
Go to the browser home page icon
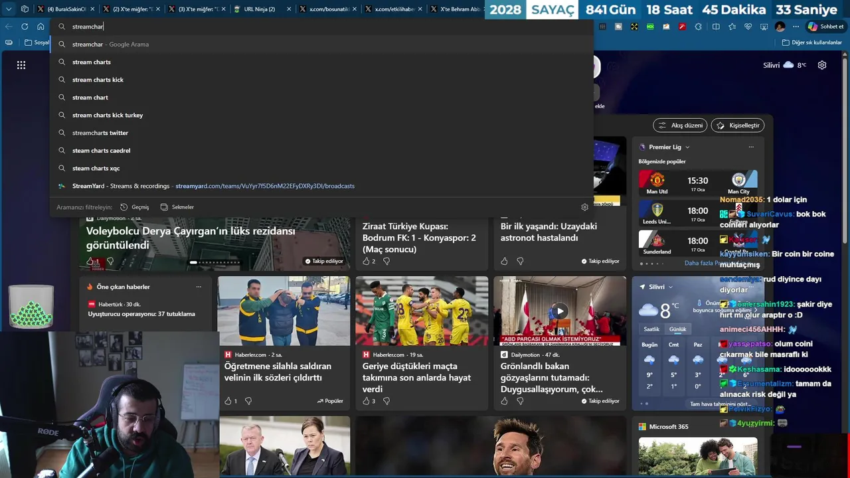pos(41,27)
